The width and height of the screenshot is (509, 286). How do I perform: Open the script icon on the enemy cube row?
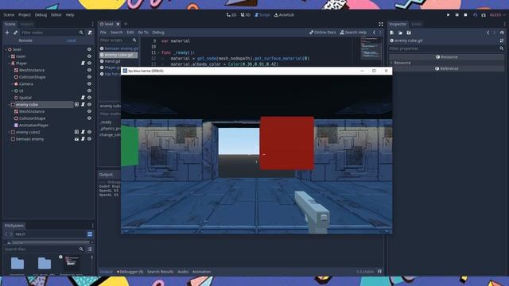(83, 104)
